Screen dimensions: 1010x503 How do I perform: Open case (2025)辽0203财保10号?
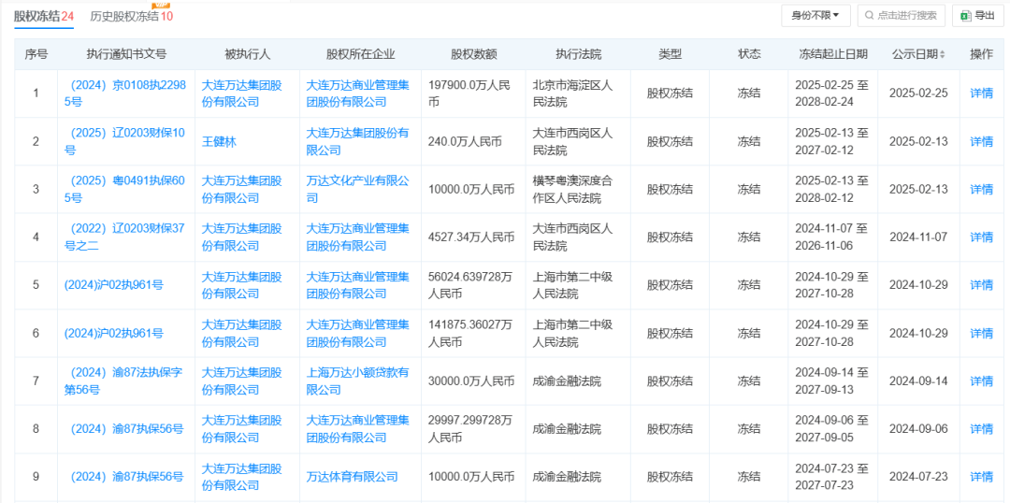coord(125,142)
